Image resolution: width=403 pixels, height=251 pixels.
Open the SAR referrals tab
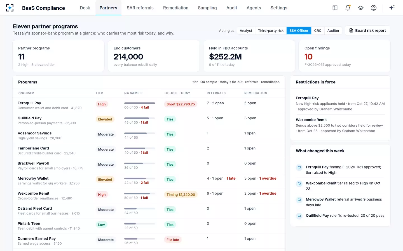140,8
